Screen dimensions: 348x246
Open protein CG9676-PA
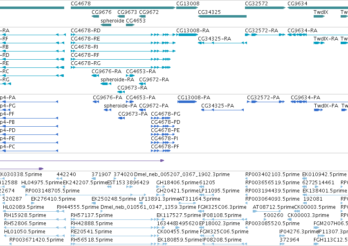tap(108, 98)
